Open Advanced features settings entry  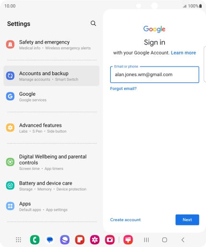click(51, 128)
